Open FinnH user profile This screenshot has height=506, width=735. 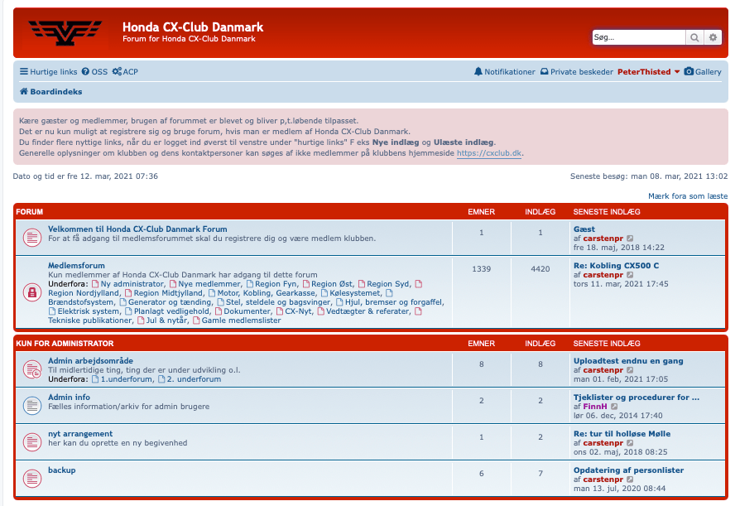pyautogui.click(x=595, y=406)
